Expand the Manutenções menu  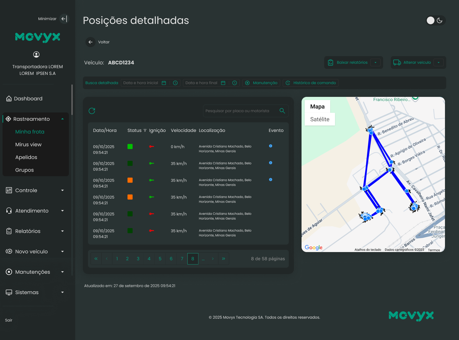coord(62,272)
